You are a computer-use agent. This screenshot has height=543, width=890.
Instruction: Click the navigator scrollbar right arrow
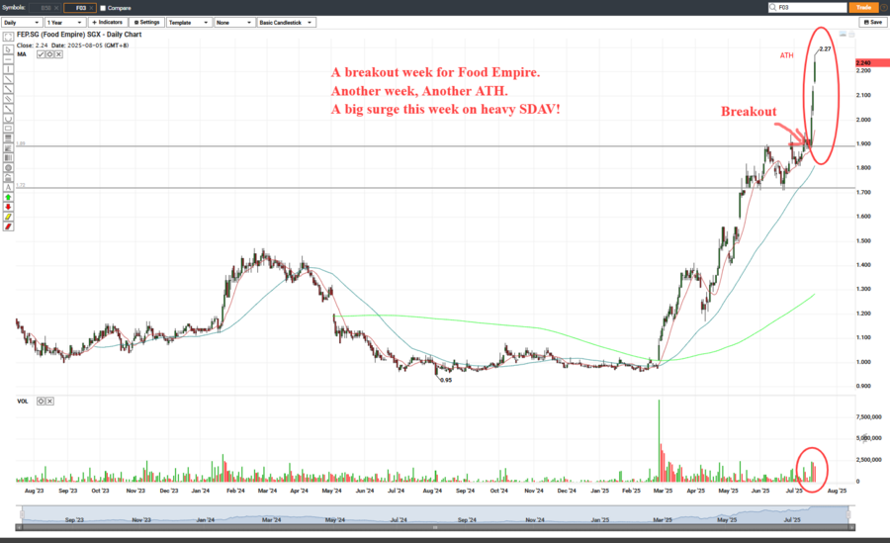pos(852,527)
